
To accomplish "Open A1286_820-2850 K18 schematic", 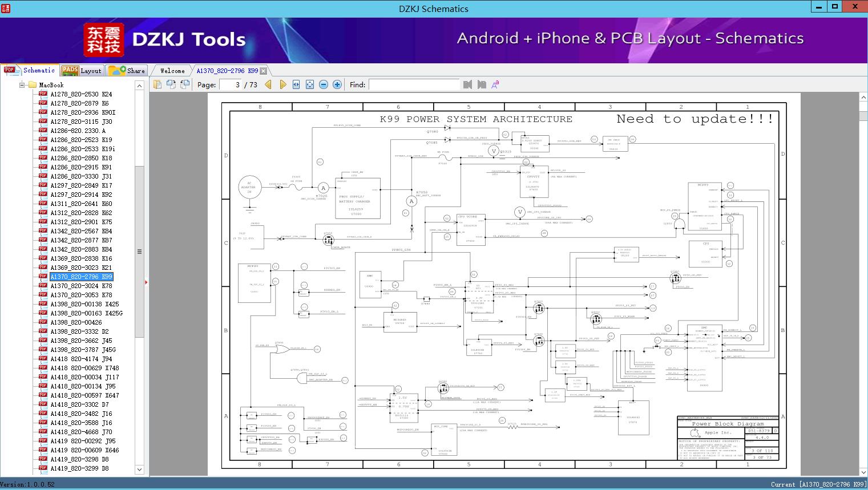I will (x=81, y=158).
